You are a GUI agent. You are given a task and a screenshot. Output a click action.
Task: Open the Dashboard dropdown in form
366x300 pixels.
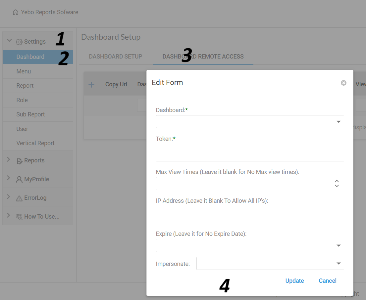click(x=339, y=122)
